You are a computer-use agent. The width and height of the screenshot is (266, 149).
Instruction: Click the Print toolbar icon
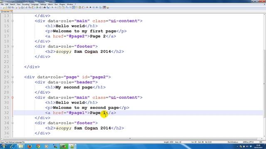pos(22,7)
